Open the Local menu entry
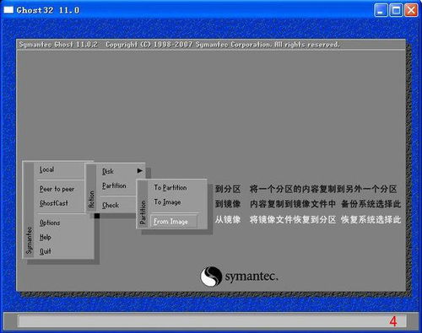Image resolution: width=422 pixels, height=333 pixels. (46, 169)
